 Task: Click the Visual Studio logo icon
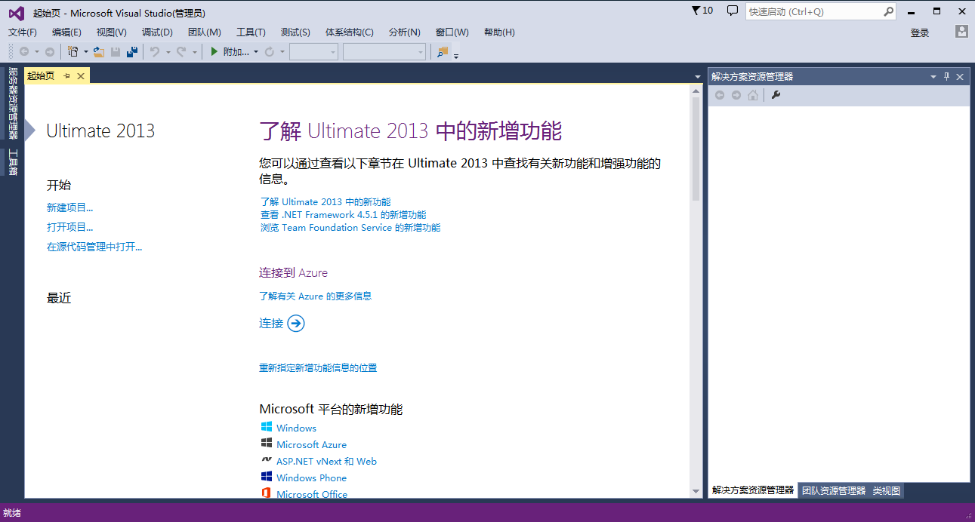coord(16,12)
